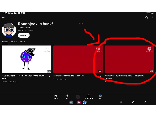Tap the Android home navigation button

133,102
